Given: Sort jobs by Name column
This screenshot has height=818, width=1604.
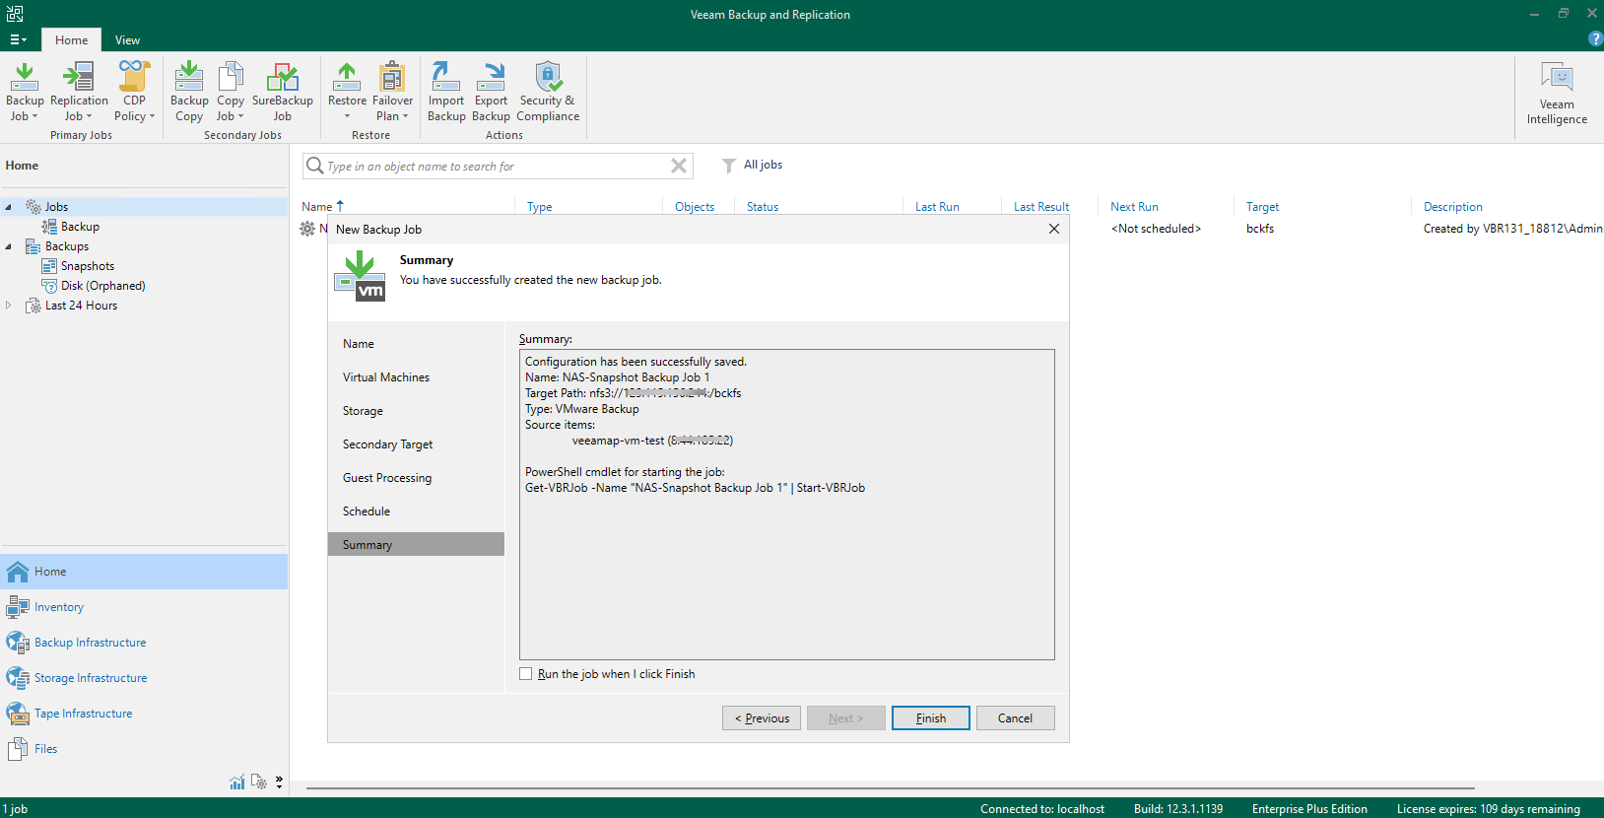Looking at the screenshot, I should (317, 207).
